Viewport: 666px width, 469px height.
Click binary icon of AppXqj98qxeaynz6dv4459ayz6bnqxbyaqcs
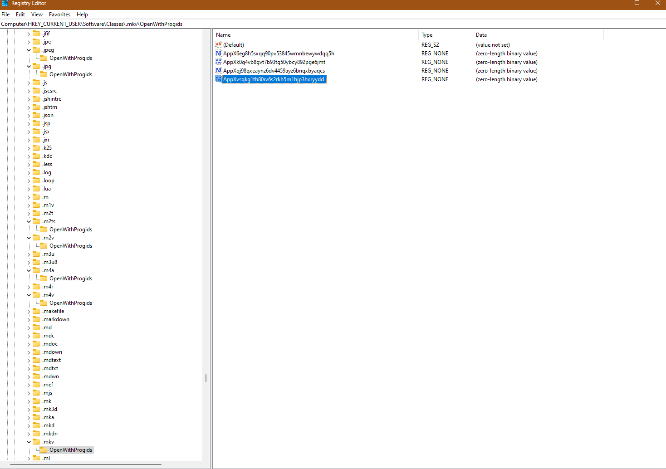coord(219,70)
